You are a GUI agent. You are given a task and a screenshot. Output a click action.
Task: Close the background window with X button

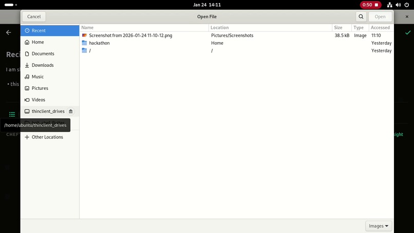point(407,16)
